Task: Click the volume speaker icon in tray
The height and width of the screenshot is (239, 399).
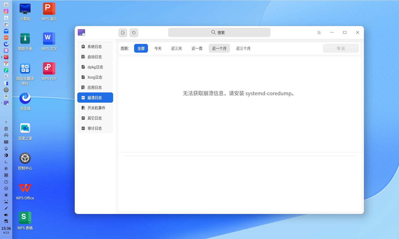Action: (x=6, y=215)
